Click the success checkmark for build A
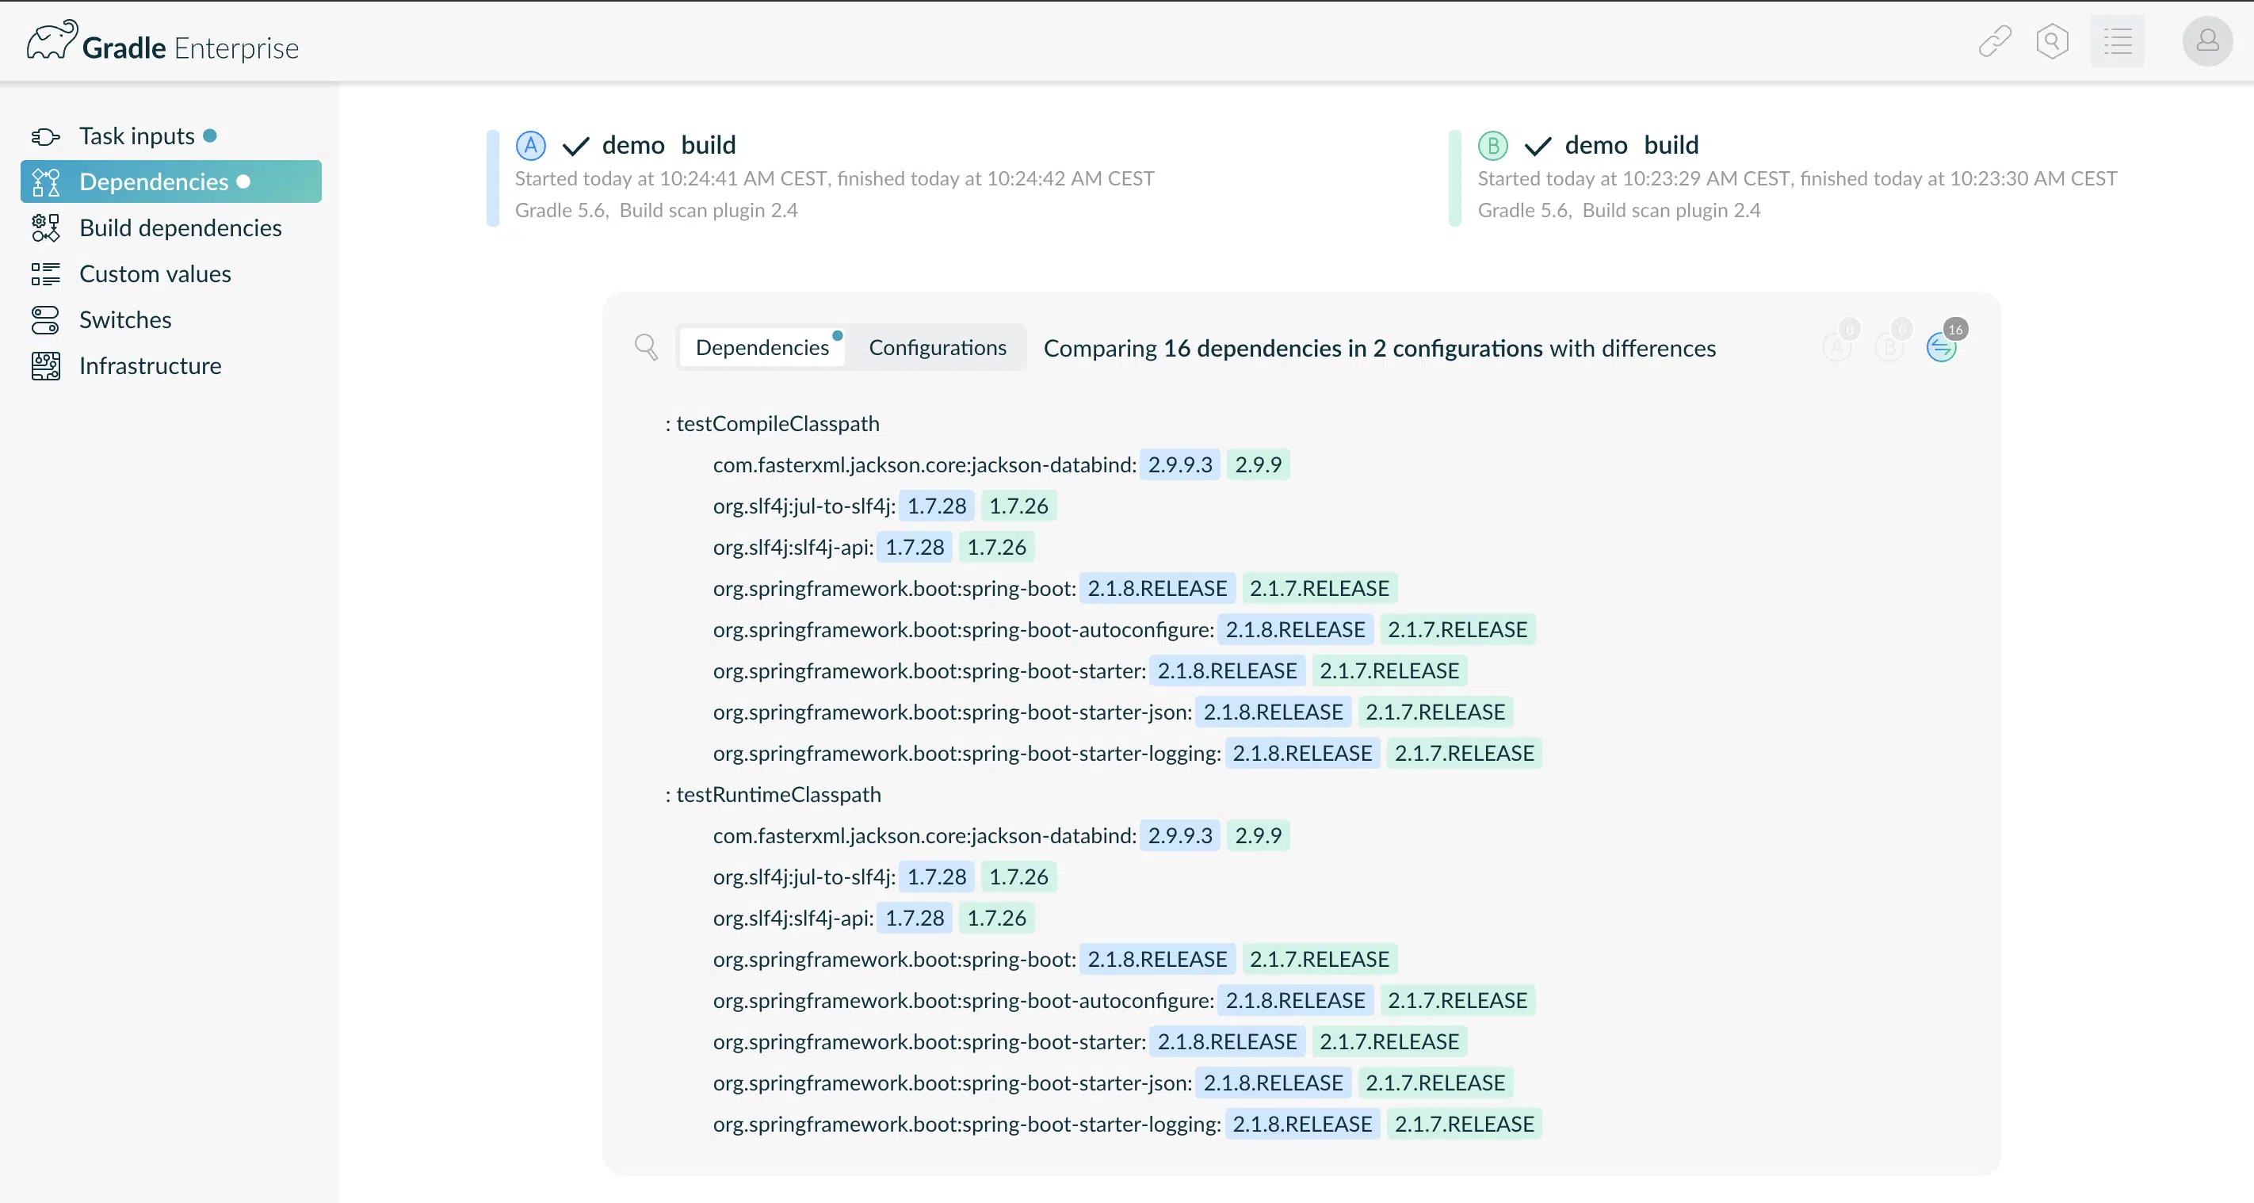Screen dimensions: 2254x1203 tap(575, 146)
